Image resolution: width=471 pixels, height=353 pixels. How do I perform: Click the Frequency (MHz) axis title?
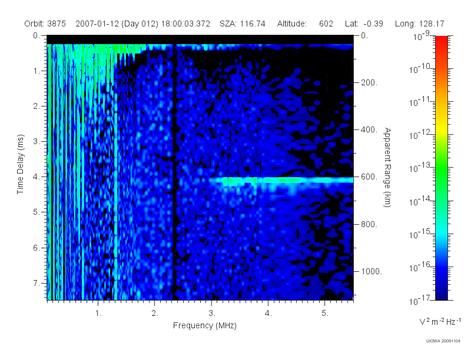pos(205,325)
